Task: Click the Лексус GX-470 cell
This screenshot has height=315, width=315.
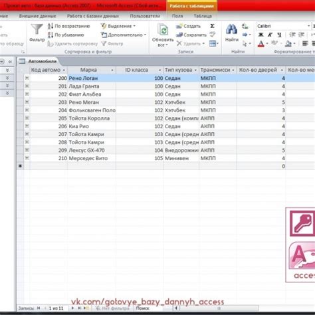Action: tap(92, 150)
